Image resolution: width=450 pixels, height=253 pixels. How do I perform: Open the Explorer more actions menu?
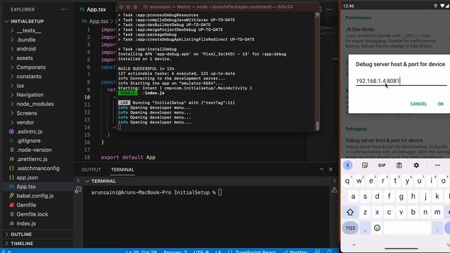[x=64, y=9]
